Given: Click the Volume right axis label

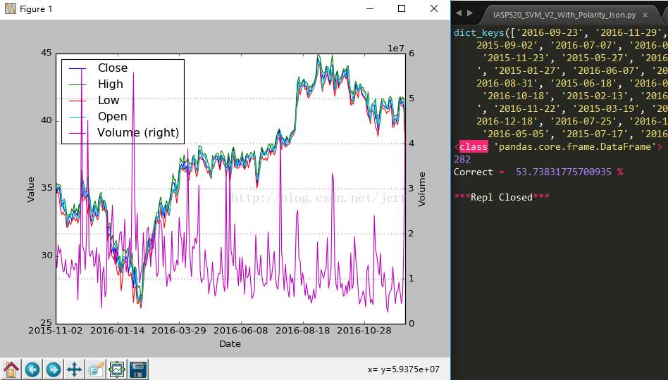Looking at the screenshot, I should click(422, 189).
